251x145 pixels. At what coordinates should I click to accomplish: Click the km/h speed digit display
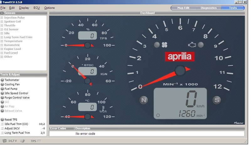(x=191, y=99)
